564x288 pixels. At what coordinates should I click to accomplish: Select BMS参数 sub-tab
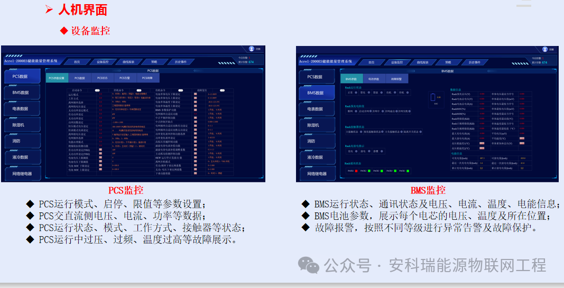352,79
